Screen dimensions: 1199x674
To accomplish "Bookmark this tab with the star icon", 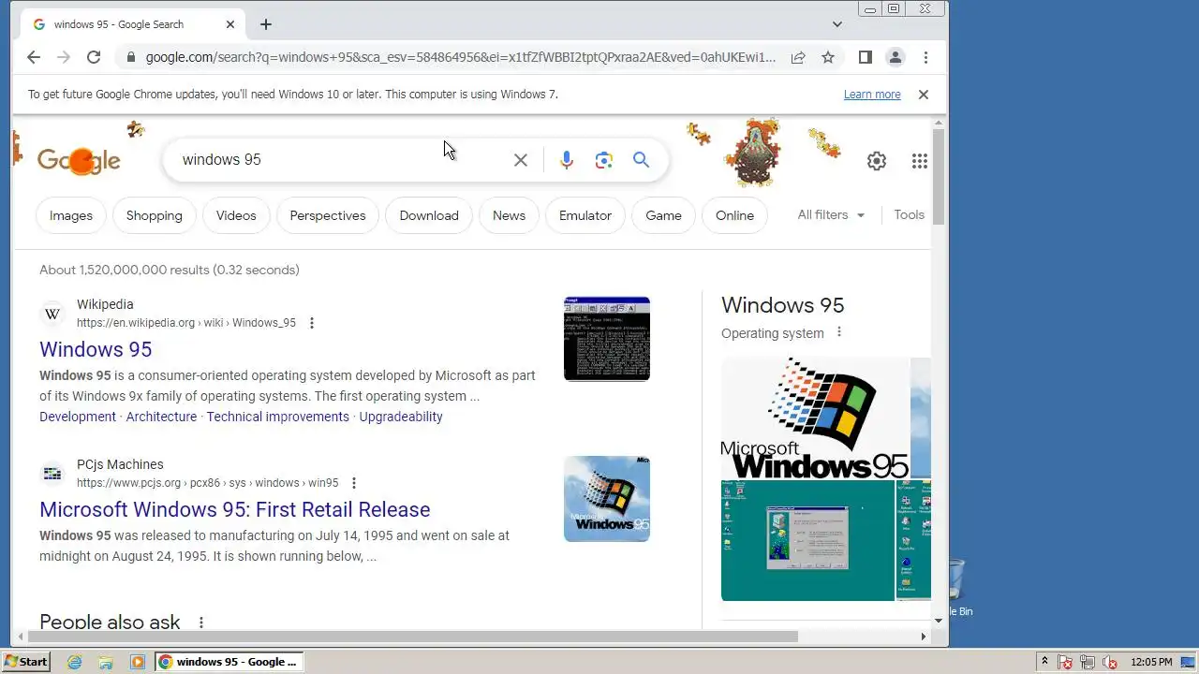I will pos(828,57).
